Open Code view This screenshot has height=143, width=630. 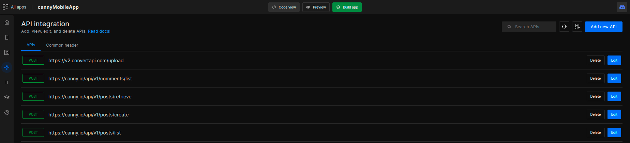pos(284,7)
